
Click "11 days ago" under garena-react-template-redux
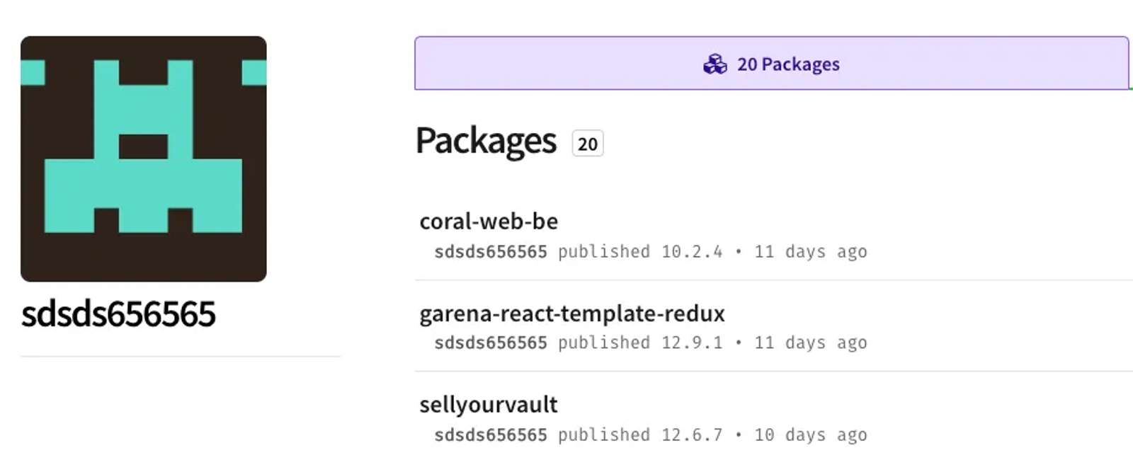(x=810, y=343)
